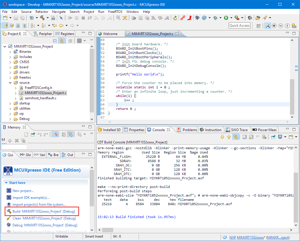
Task: Start debugging with the bug toolbar icon
Action: [x=197, y=18]
